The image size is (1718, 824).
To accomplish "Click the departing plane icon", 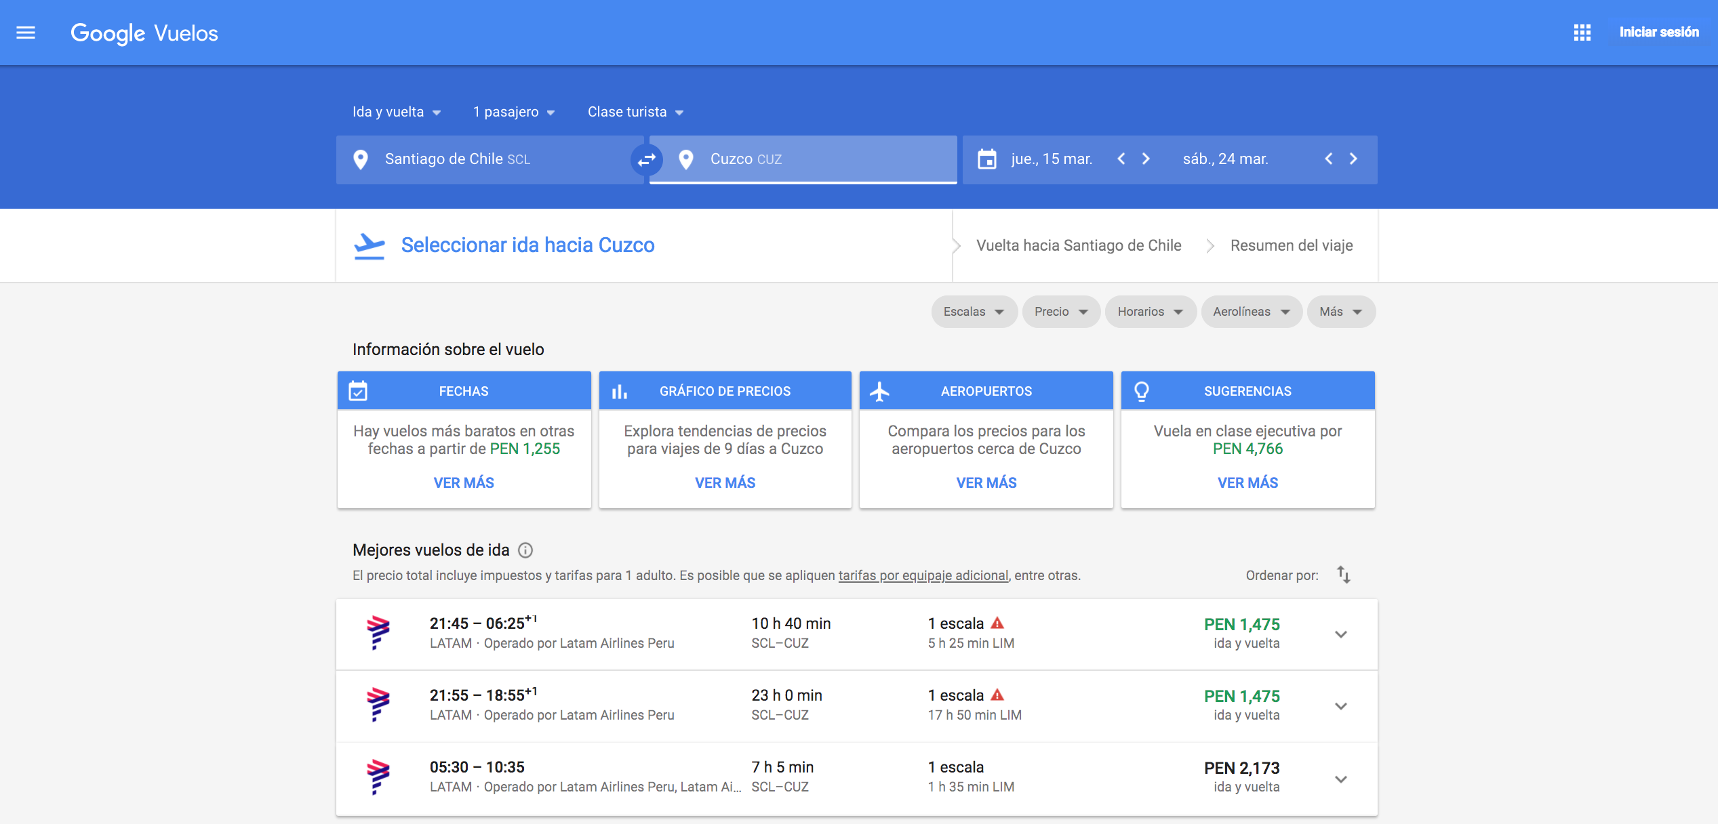I will (x=369, y=246).
